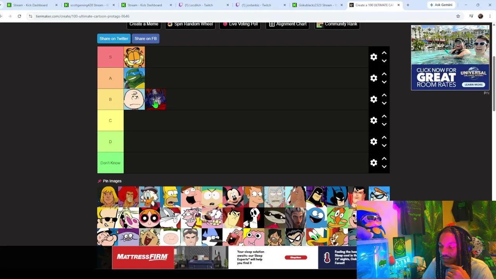This screenshot has width=496, height=279.
Task: Open a new browser tab
Action: (x=408, y=5)
